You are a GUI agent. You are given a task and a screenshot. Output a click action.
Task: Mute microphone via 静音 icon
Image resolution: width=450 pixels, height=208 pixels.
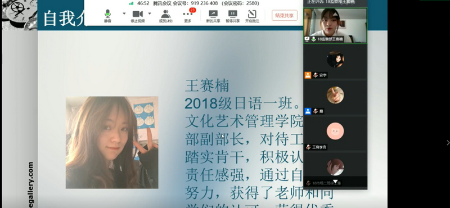(107, 13)
